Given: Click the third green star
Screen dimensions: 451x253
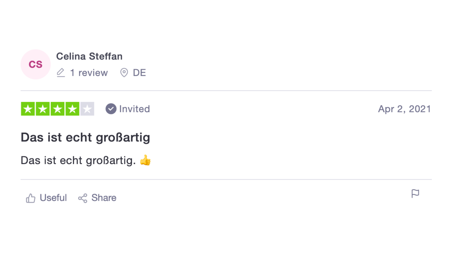Looking at the screenshot, I should [58, 109].
